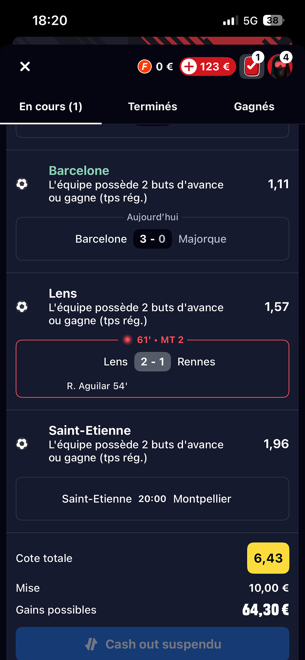Tap the 123 € balance button
The image size is (305, 660).
pyautogui.click(x=208, y=66)
